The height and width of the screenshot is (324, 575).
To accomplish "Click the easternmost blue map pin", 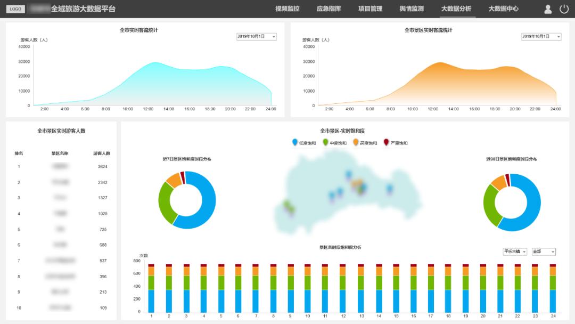I will pos(389,189).
